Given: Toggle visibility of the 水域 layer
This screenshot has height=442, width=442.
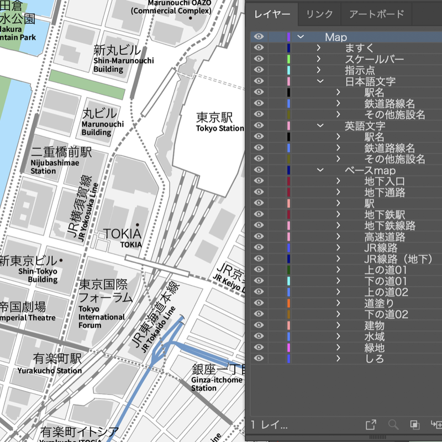Looking at the screenshot, I should coord(259,336).
